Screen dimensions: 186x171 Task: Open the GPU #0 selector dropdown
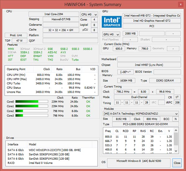click(x=111, y=35)
